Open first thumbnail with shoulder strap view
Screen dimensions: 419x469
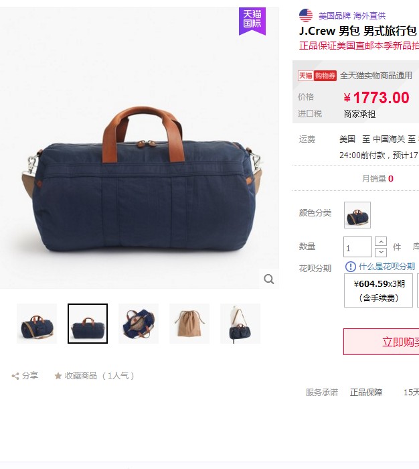37,324
